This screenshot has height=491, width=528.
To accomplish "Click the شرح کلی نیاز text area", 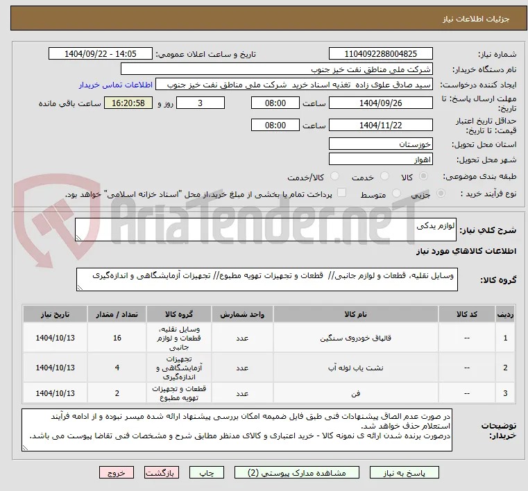I will 265,230.
